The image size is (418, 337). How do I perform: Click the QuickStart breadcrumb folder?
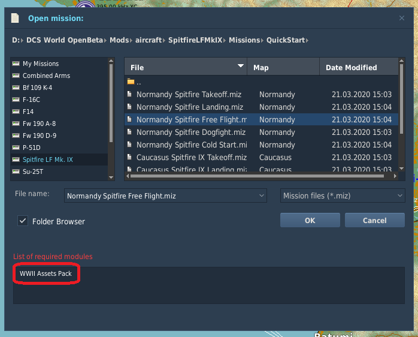coord(286,40)
